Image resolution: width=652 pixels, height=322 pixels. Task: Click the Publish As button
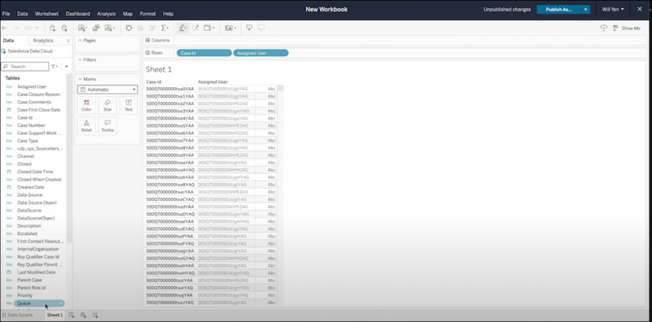[559, 10]
